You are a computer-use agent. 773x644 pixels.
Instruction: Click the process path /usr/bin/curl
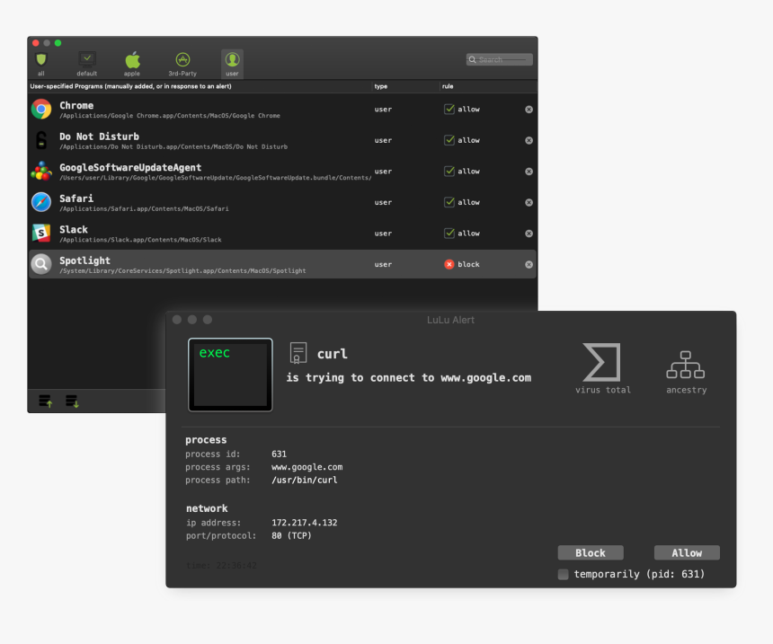pos(304,480)
